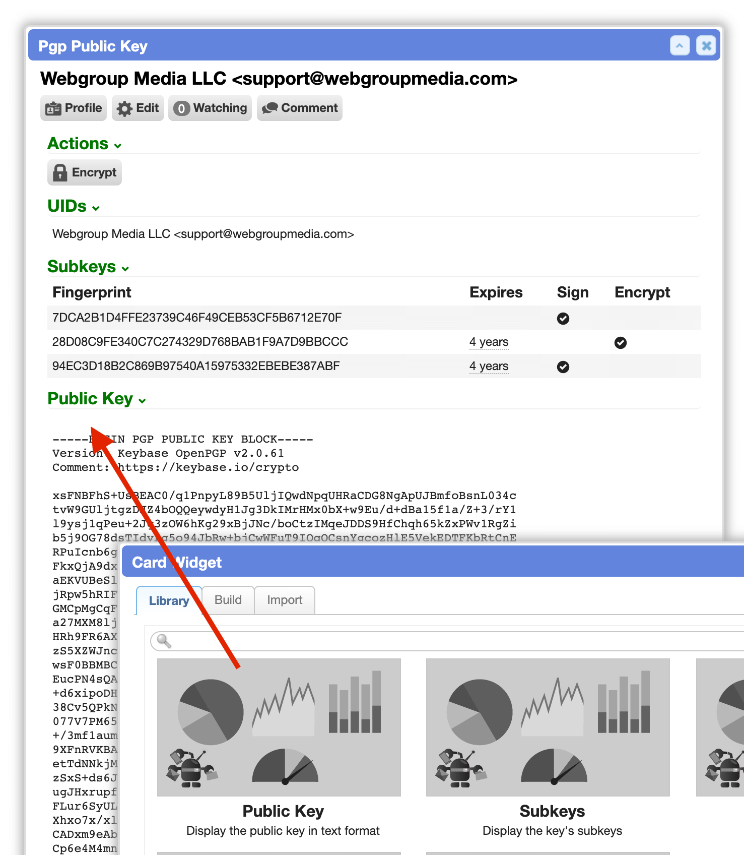Collapse the Subkeys section
The image size is (744, 855).
pos(88,267)
